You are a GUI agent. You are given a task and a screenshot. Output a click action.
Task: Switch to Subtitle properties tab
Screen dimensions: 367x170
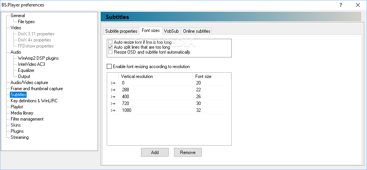coord(121,31)
